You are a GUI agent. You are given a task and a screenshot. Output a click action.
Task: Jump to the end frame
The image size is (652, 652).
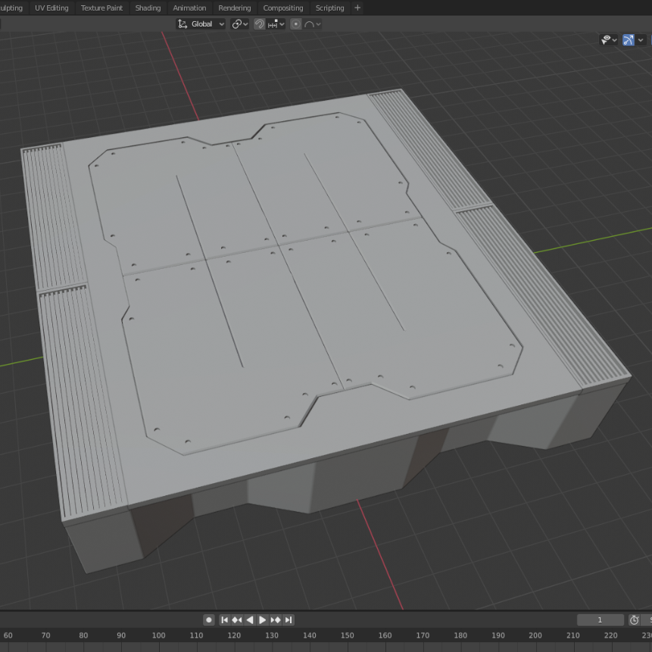point(289,619)
